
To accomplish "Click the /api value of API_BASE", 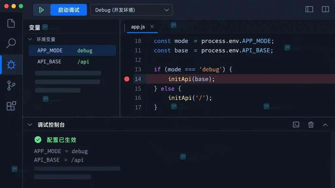I will pyautogui.click(x=83, y=62).
